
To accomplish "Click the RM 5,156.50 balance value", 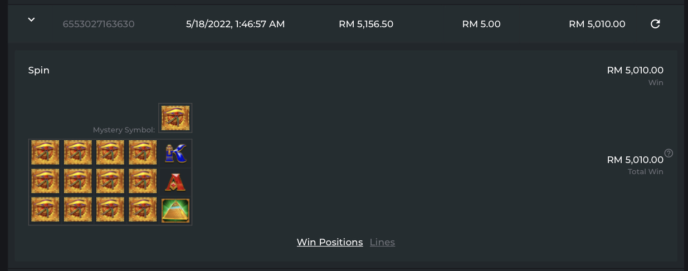I will point(366,24).
